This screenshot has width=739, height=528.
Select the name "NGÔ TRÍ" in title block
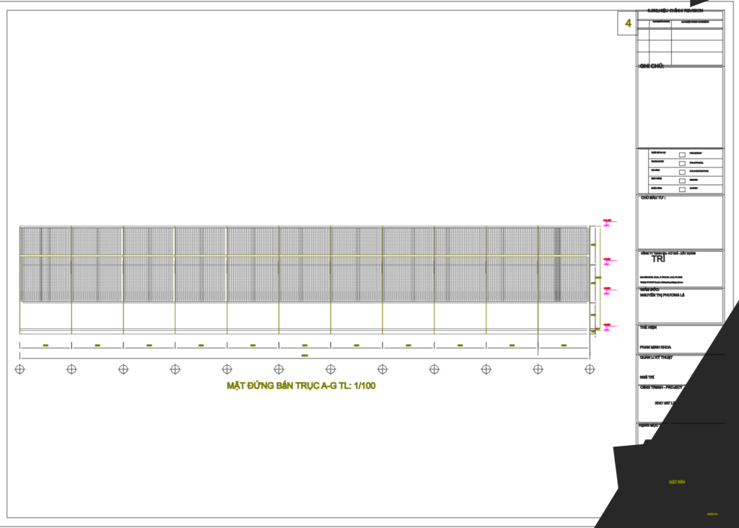click(x=647, y=377)
